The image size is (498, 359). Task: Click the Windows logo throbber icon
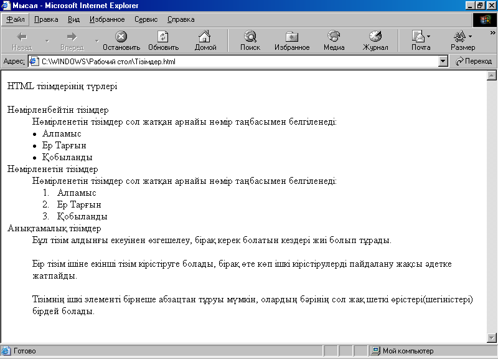point(485,20)
